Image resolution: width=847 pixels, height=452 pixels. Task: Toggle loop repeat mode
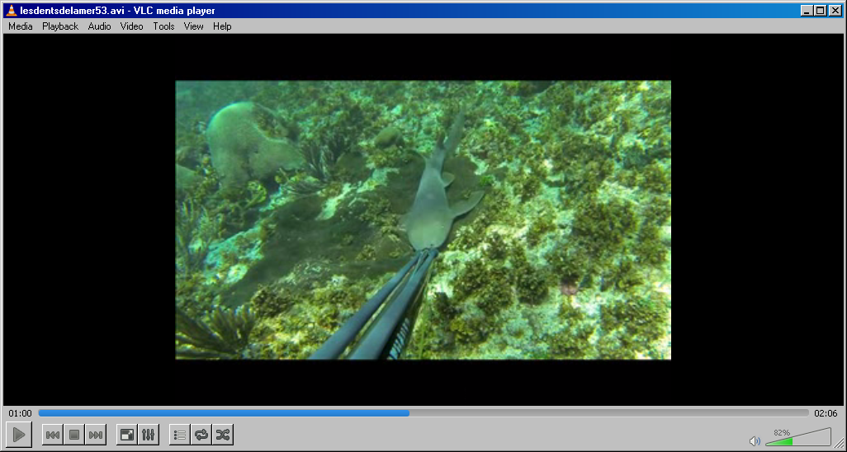point(201,435)
